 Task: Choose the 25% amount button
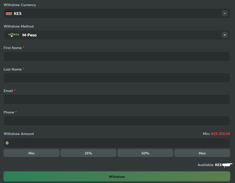pyautogui.click(x=88, y=153)
